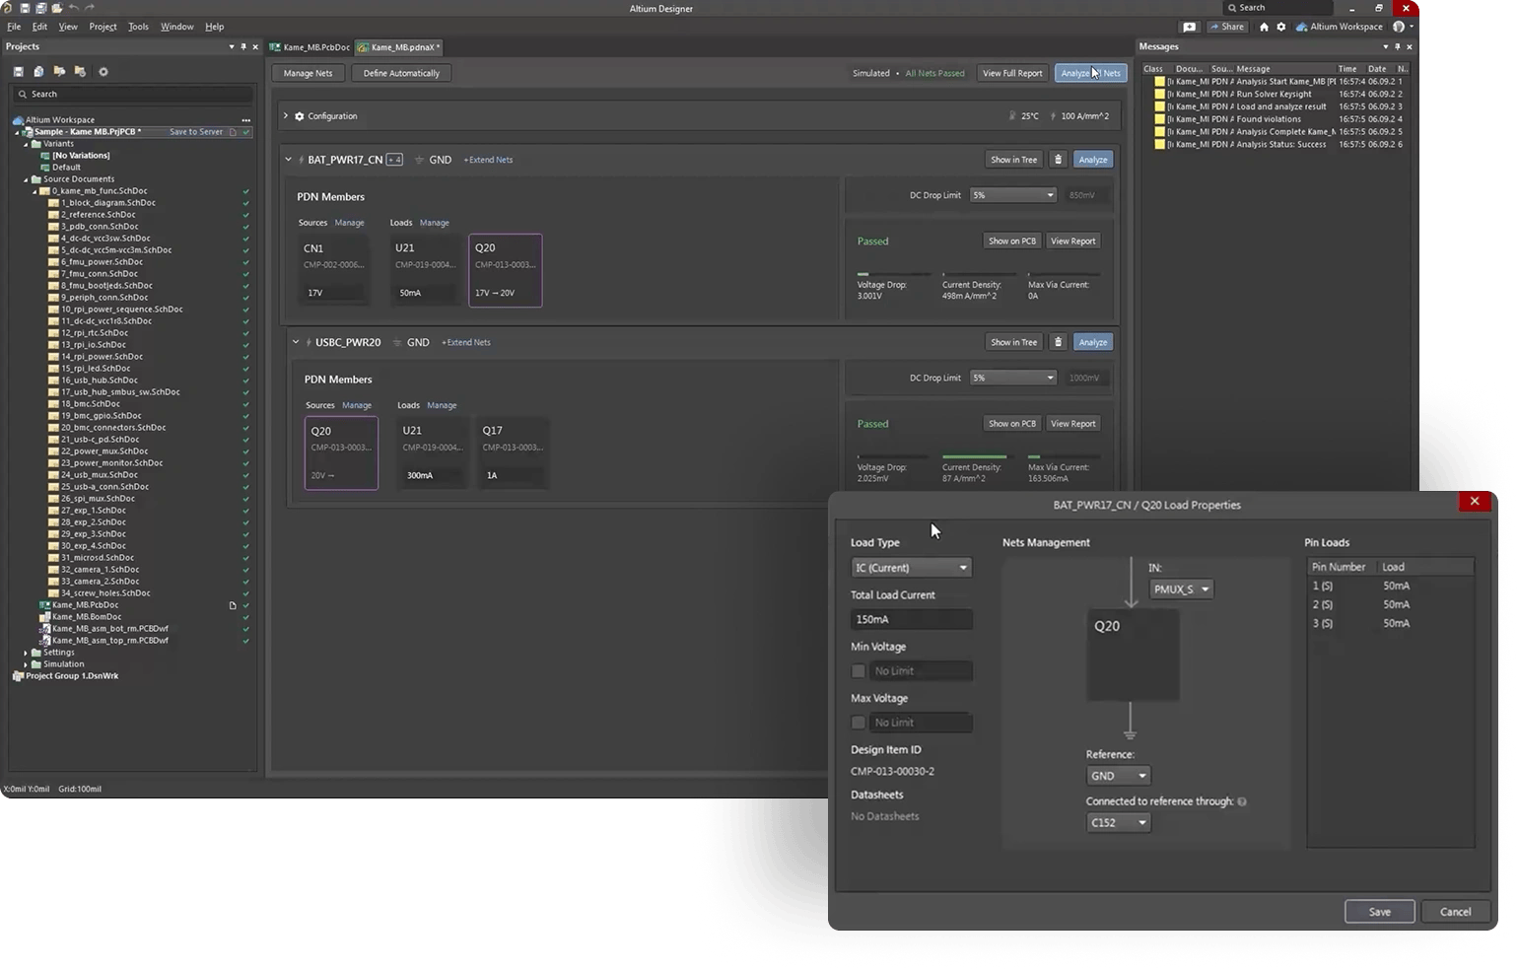Delete the BAT_PWR17_CN network with trash icon
The height and width of the screenshot is (970, 1518).
[1058, 160]
